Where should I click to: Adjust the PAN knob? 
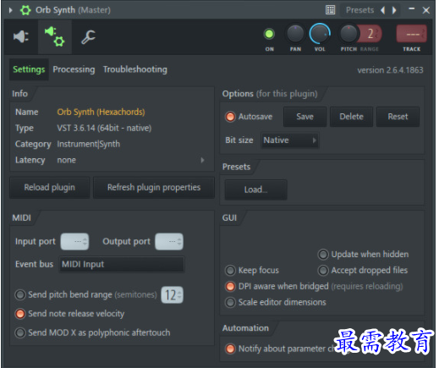point(295,34)
